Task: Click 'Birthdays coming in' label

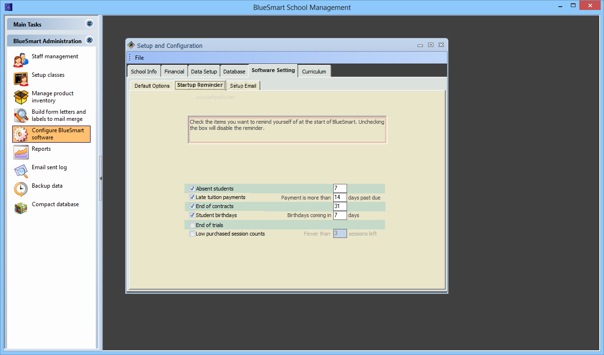Action: coord(309,215)
